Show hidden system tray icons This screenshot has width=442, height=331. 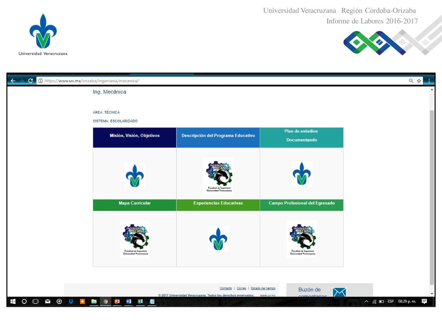[366, 301]
